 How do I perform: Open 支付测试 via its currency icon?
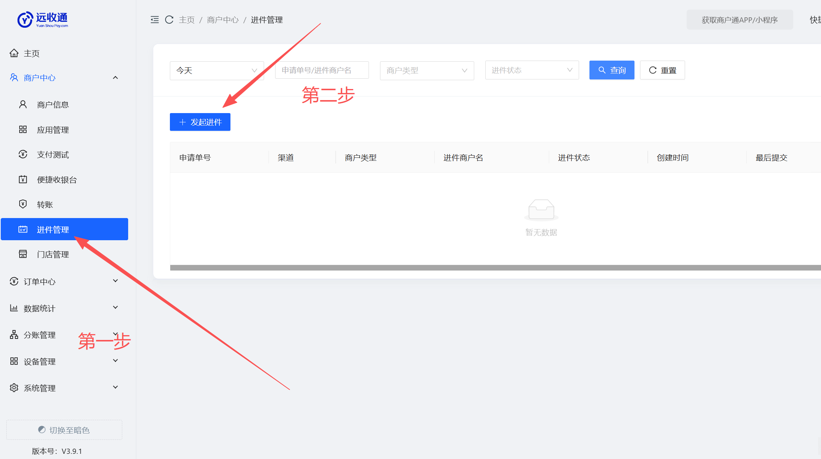23,154
